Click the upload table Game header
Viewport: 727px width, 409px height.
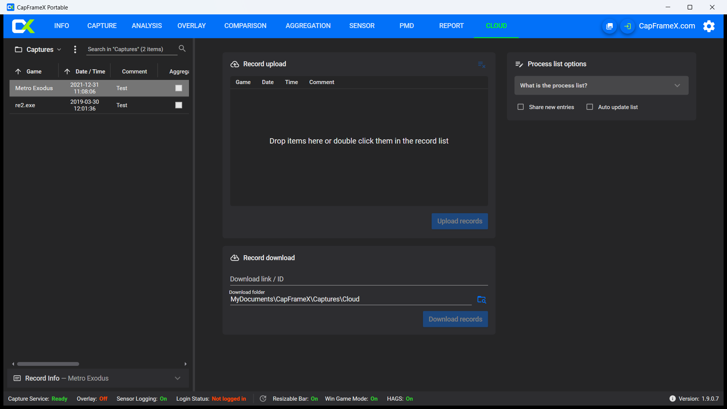pyautogui.click(x=243, y=82)
